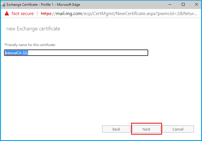Click the "Friendly name for this certificate" label

30,45
